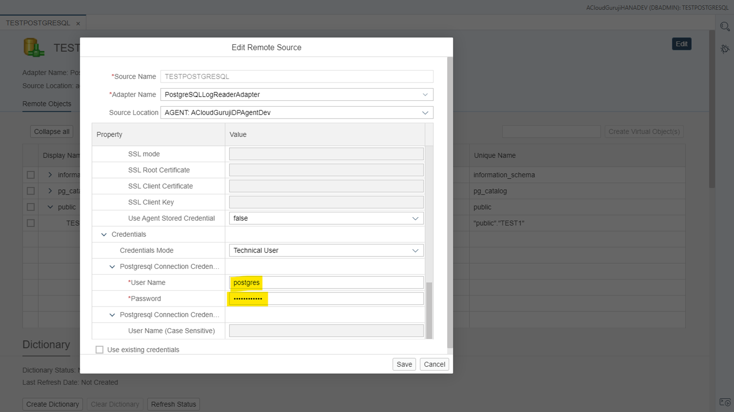This screenshot has height=412, width=734.
Task: Tick the checkbox next to public schema
Action: 31,207
